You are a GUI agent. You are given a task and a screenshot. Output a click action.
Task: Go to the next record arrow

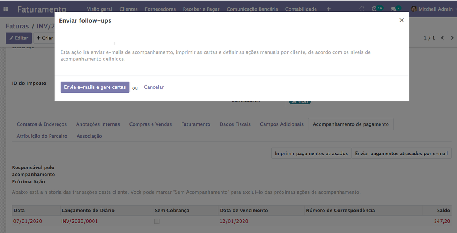pyautogui.click(x=452, y=38)
